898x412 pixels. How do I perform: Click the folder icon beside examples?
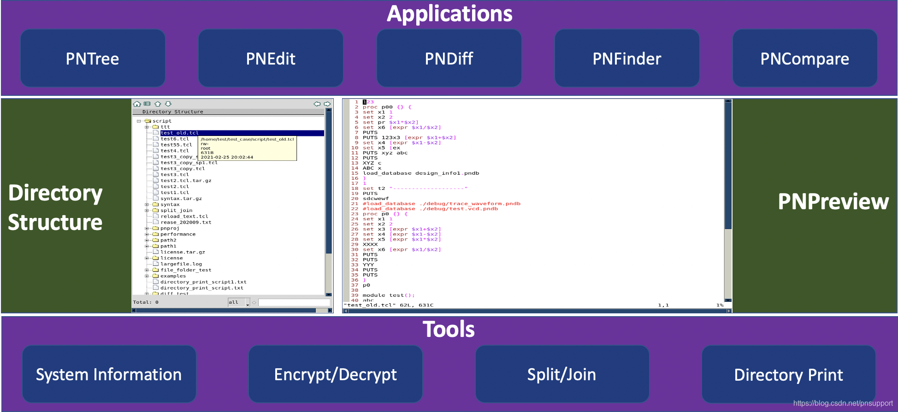coord(156,276)
